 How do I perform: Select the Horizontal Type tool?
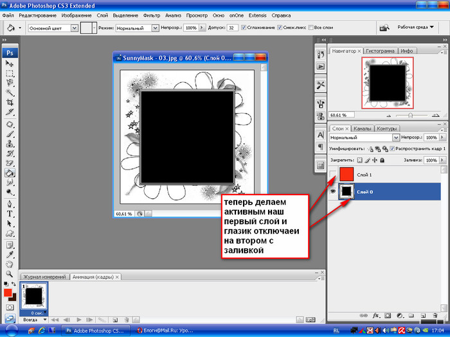(10, 214)
